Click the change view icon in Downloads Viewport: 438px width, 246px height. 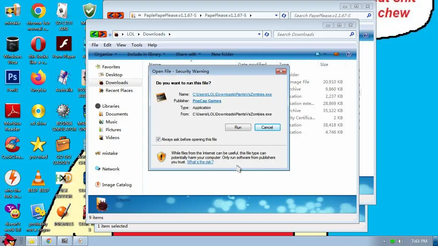tap(318, 54)
